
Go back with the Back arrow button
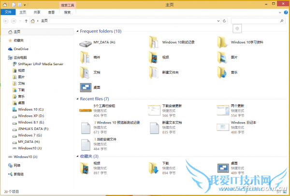(x=6, y=21)
